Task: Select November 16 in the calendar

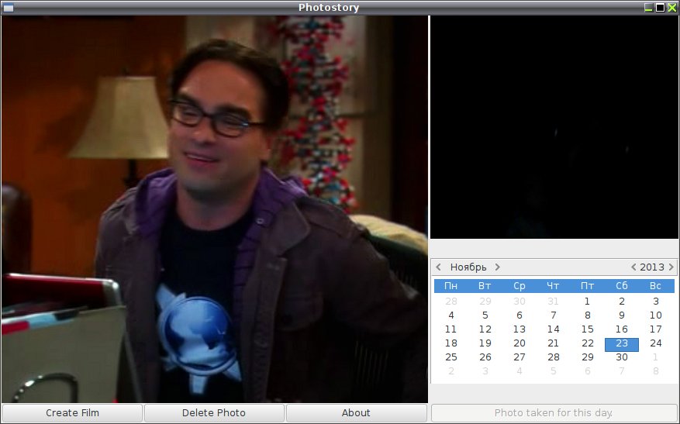Action: coord(621,329)
